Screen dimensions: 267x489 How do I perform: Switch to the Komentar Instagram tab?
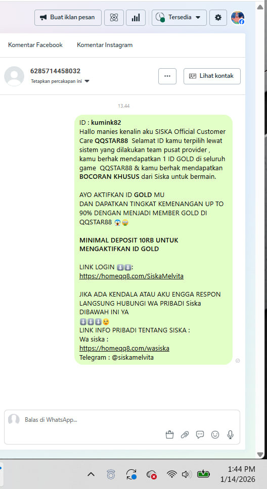105,45
